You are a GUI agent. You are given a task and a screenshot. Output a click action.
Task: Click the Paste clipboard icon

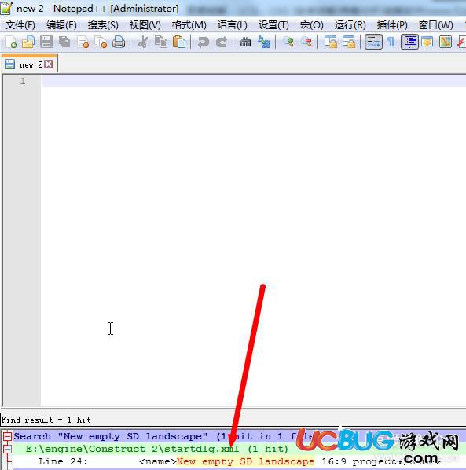(179, 42)
